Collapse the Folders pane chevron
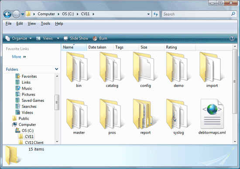Viewport: 240px width, 169px height. click(56, 69)
